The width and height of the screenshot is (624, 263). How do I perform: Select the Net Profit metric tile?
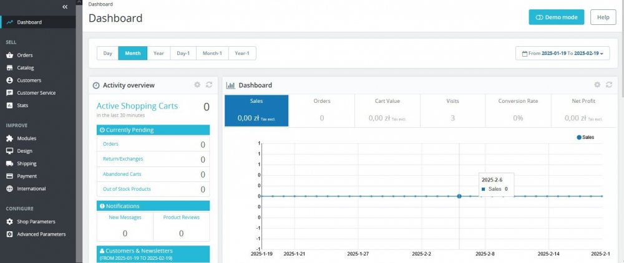pyautogui.click(x=583, y=110)
